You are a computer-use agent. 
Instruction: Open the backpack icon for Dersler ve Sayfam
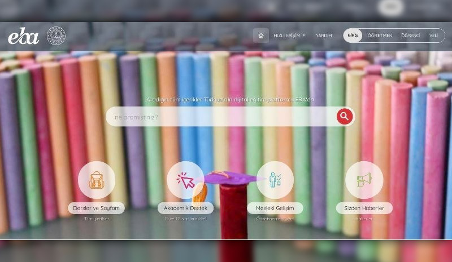[97, 180]
